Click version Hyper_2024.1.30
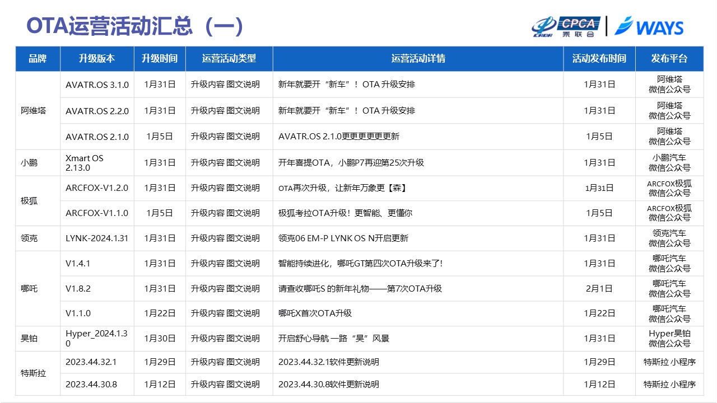 [96, 339]
